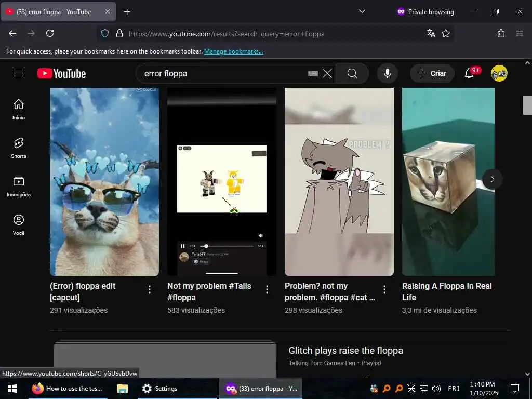Viewport: 532px width, 399px height.
Task: Open options for (Error) floppa edit
Action: (150, 289)
